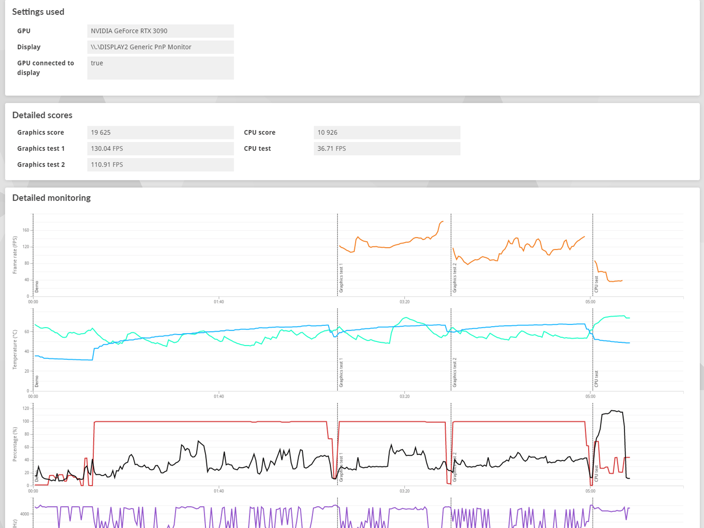Click the Graphics score value 19 625

click(160, 133)
